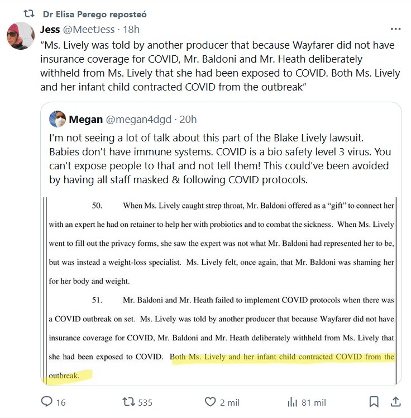Bookmark this tweet
The height and width of the screenshot is (418, 411).
pyautogui.click(x=374, y=402)
